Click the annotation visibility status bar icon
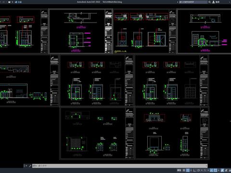The height and width of the screenshot is (173, 231). 222,170
